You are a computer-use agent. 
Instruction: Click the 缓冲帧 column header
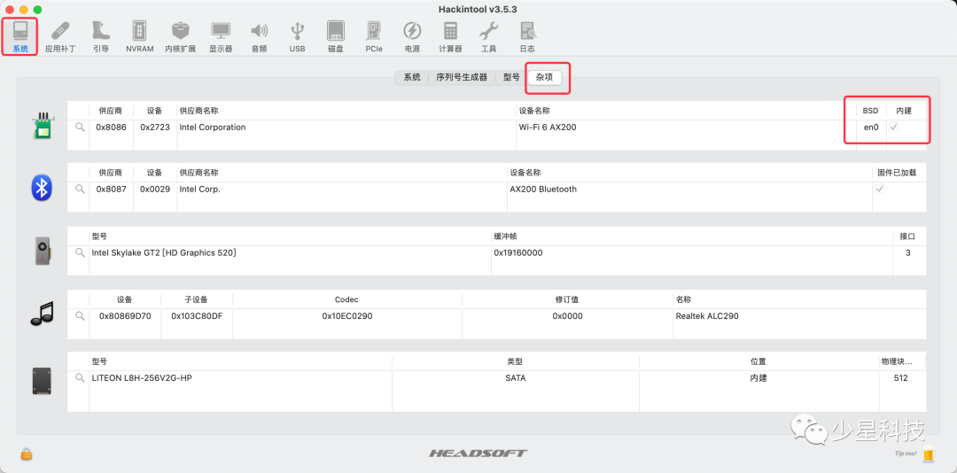click(x=505, y=237)
